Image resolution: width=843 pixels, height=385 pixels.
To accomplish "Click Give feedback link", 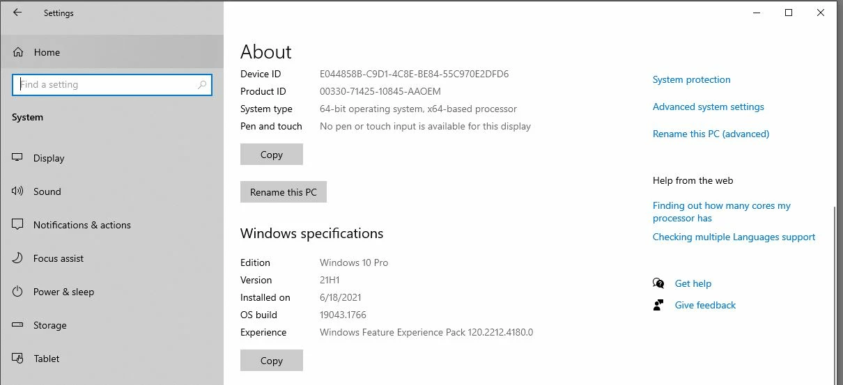I will click(706, 305).
